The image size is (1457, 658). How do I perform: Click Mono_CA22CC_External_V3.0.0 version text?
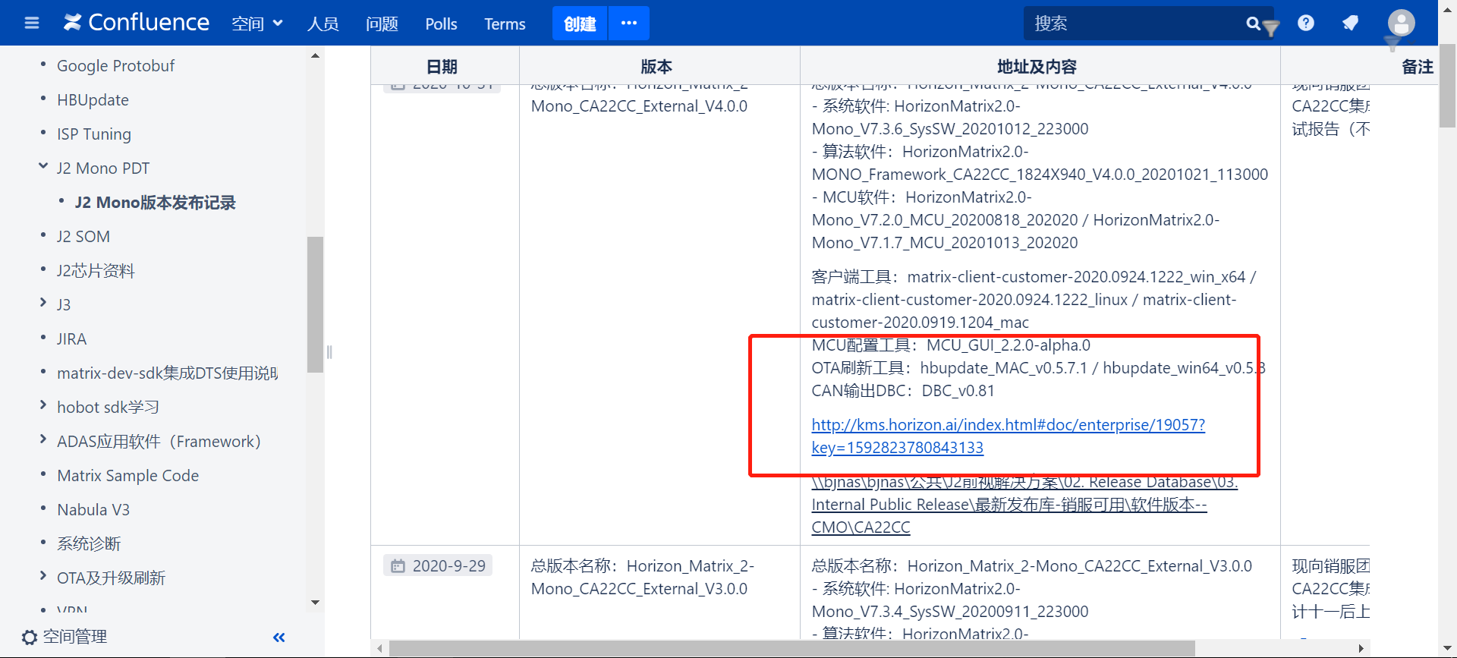tap(639, 589)
